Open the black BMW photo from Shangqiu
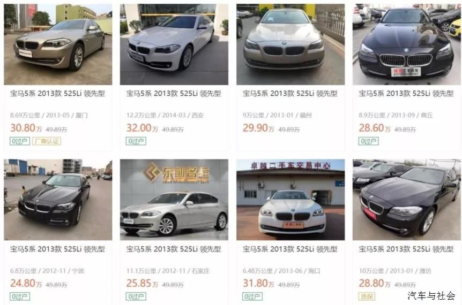 (x=407, y=44)
